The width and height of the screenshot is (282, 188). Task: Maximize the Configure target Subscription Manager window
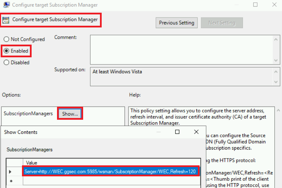(x=255, y=5)
